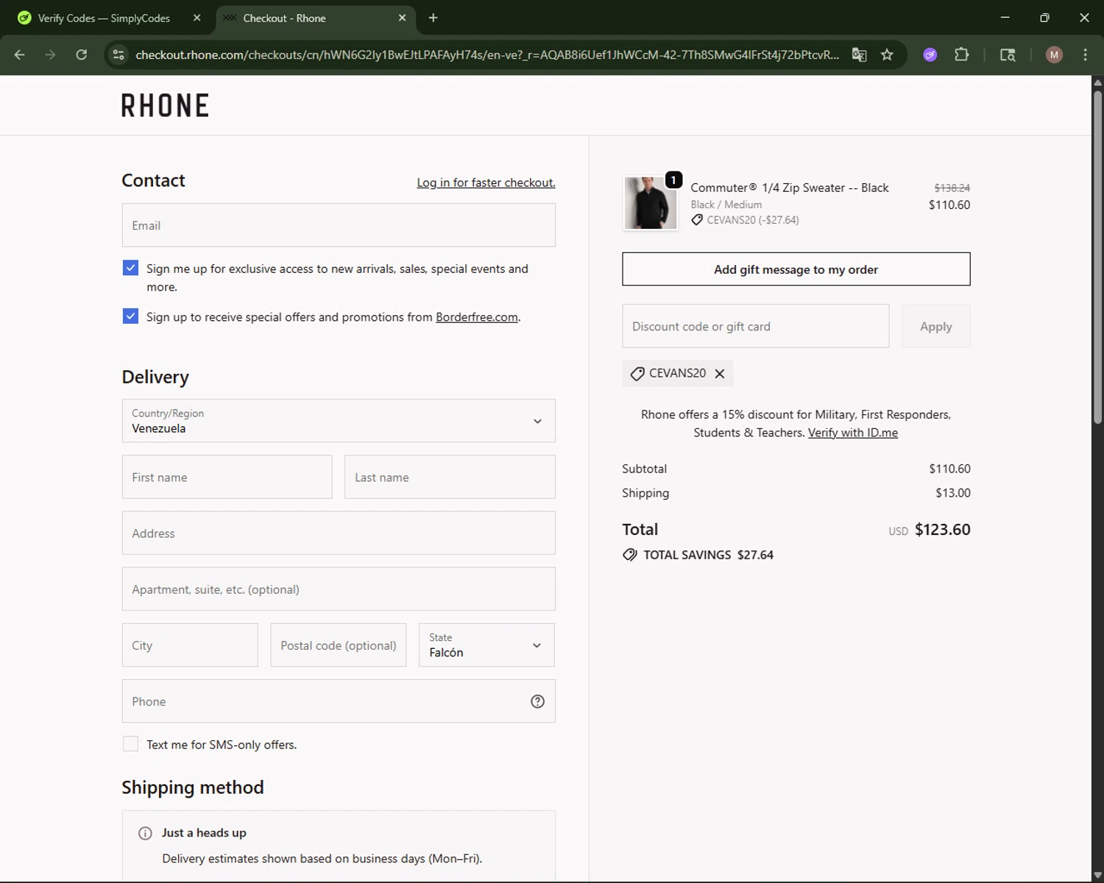Click the site information icon in address bar
Viewport: 1104px width, 883px height.
(118, 54)
